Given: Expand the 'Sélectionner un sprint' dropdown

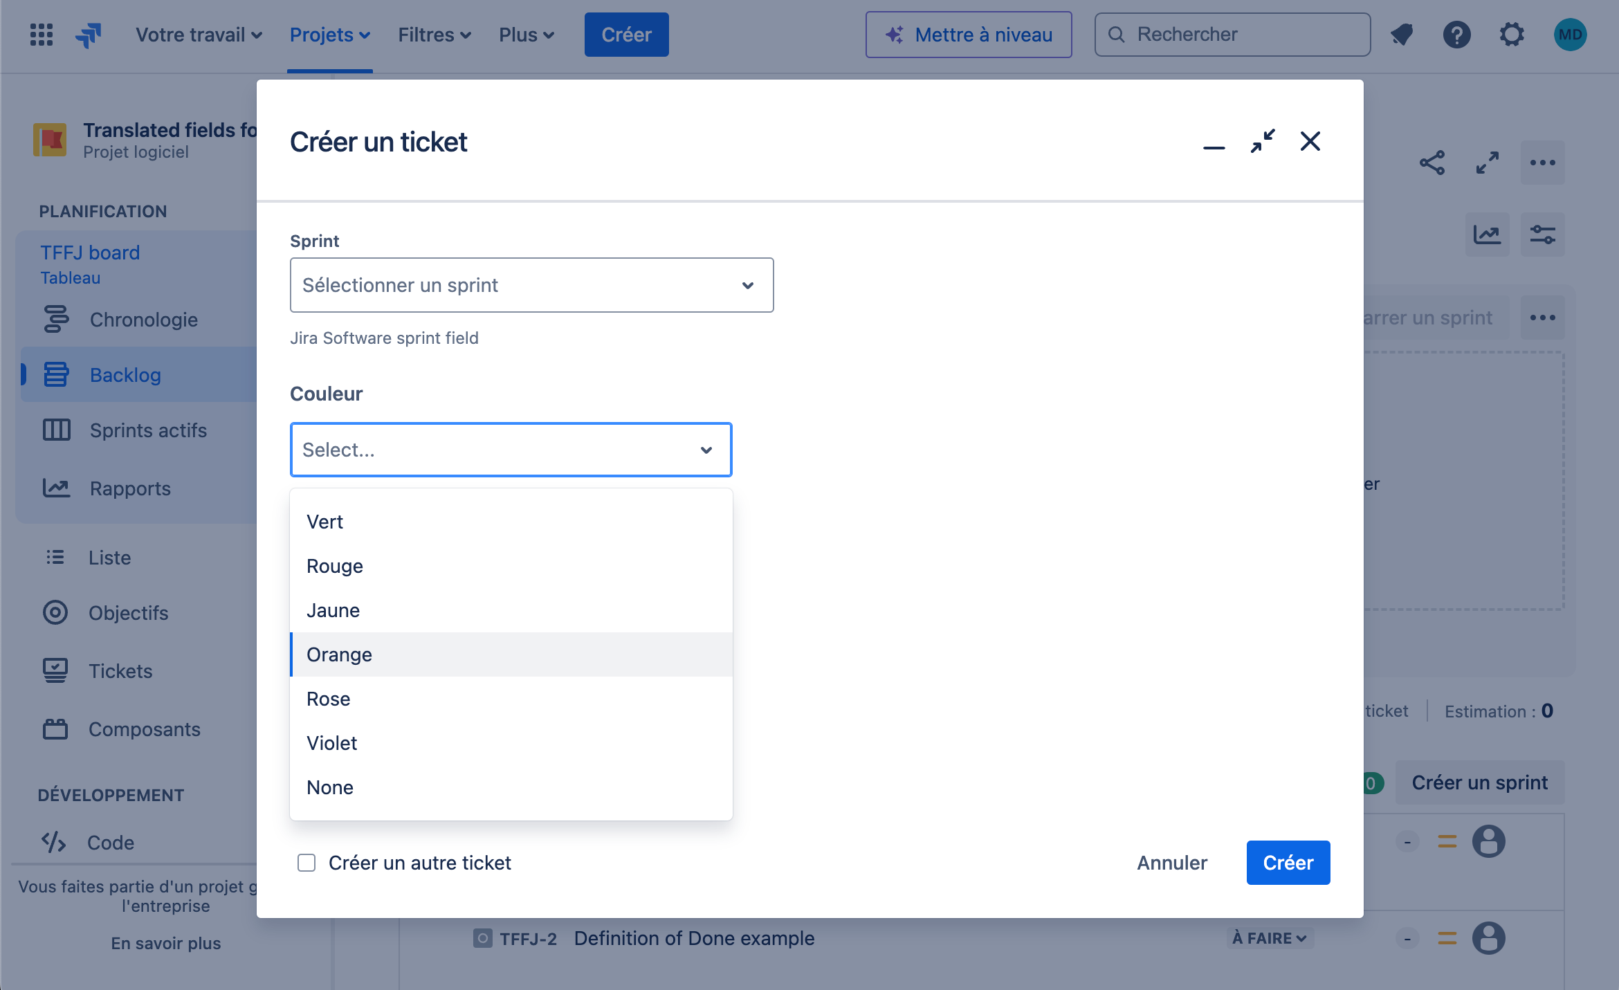Looking at the screenshot, I should tap(531, 285).
